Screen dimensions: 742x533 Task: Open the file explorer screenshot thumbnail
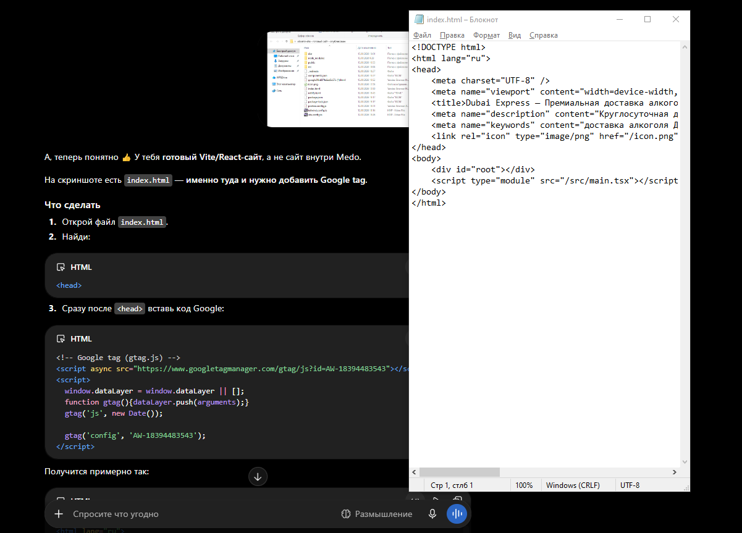click(x=337, y=79)
